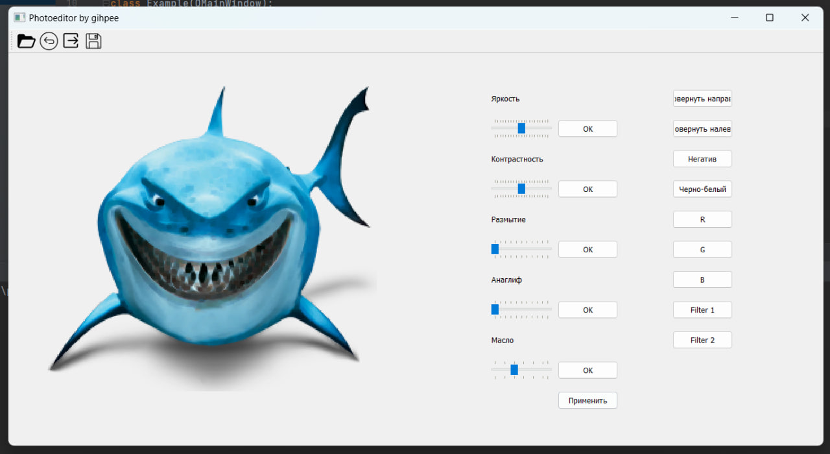Click the Масло oil slider handle
This screenshot has height=454, width=830.
tap(514, 370)
